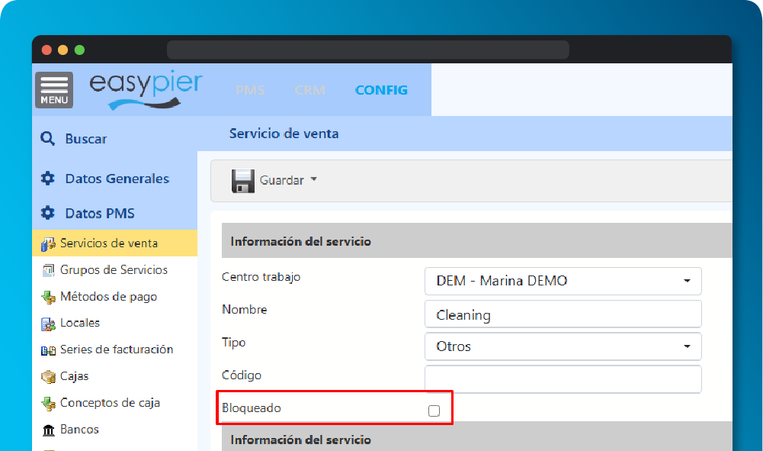This screenshot has width=763, height=451.
Task: Click the browser address bar
Action: click(x=368, y=50)
